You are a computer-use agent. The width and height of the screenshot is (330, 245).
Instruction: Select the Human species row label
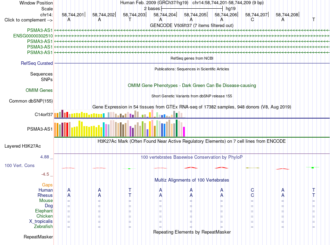click(46, 190)
